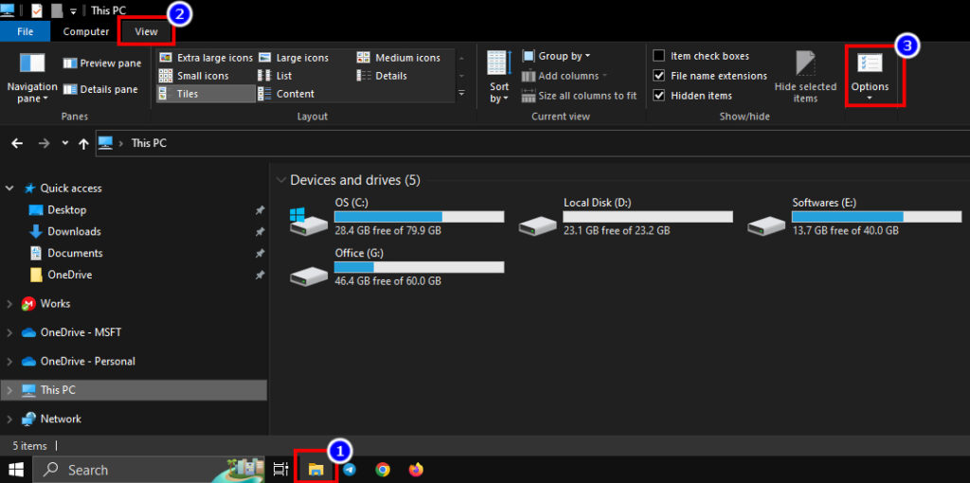The width and height of the screenshot is (970, 483).
Task: Switch layout to Medium icons
Action: pos(399,58)
